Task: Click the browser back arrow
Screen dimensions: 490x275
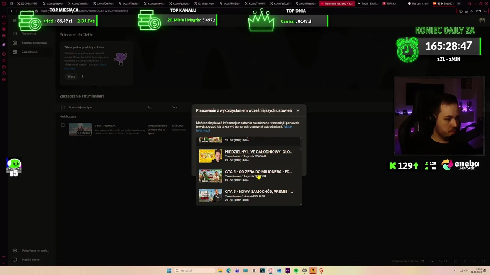Action: tap(11, 11)
